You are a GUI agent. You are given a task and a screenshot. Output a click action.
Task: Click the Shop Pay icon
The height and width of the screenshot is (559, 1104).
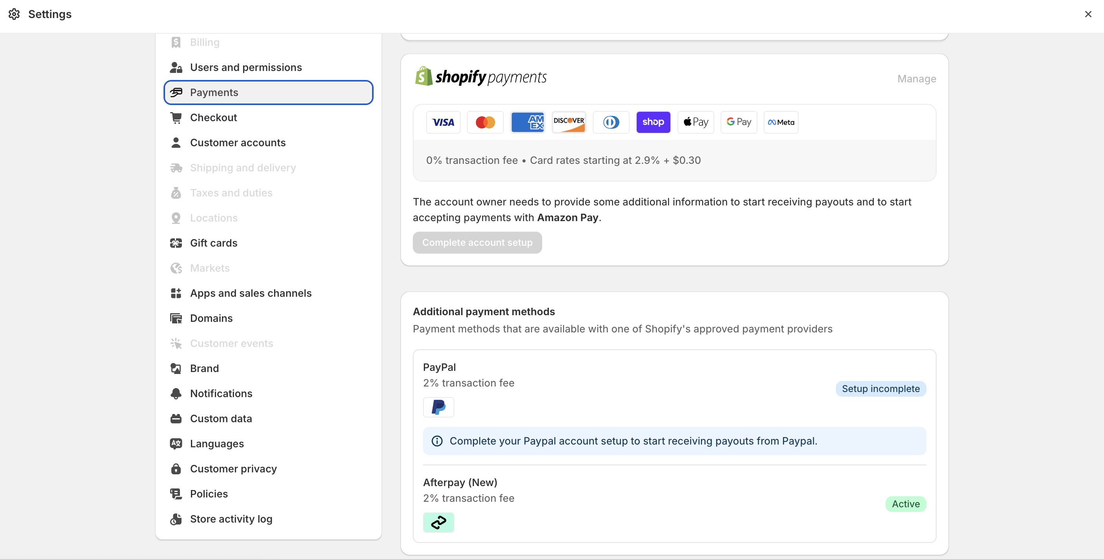[653, 122]
